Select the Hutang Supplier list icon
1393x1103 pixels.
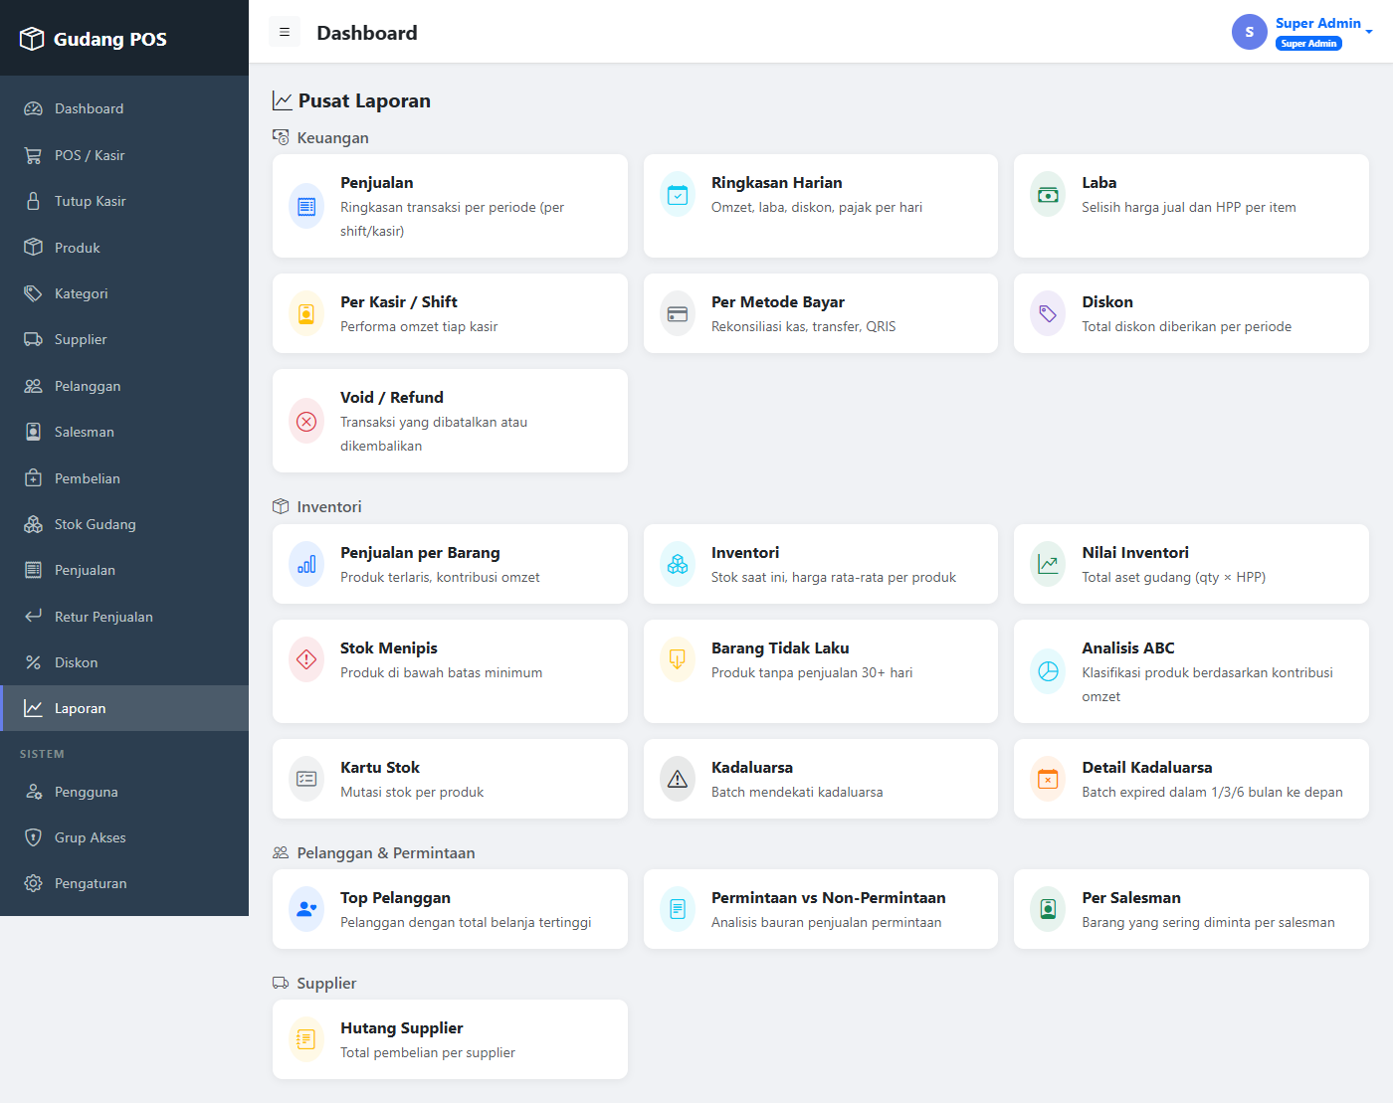(x=306, y=1039)
